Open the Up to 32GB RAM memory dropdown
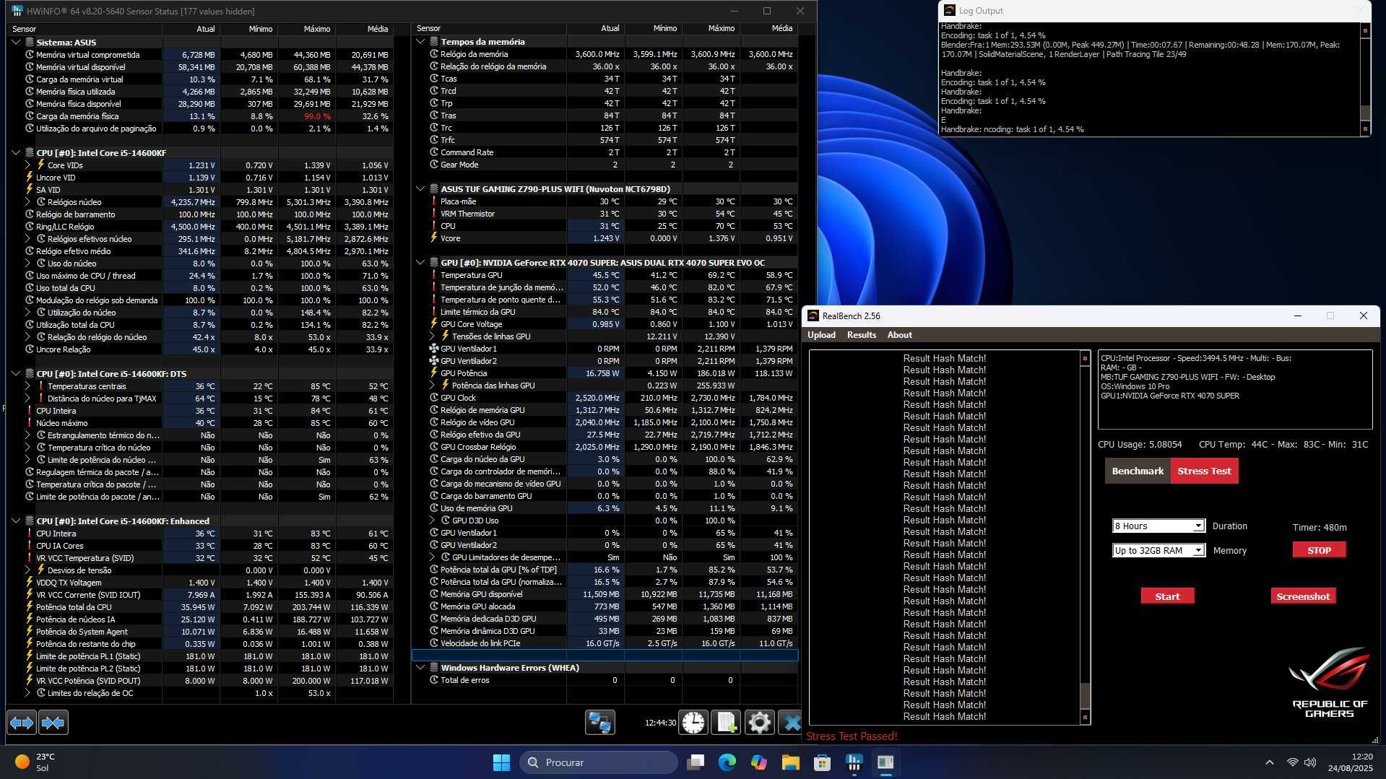 click(x=1158, y=550)
